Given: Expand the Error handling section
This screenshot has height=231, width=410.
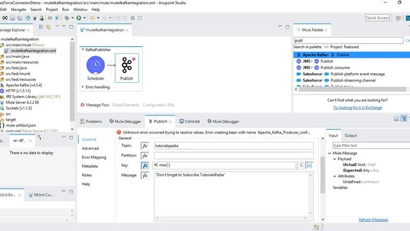Looking at the screenshot, I should 83,87.
